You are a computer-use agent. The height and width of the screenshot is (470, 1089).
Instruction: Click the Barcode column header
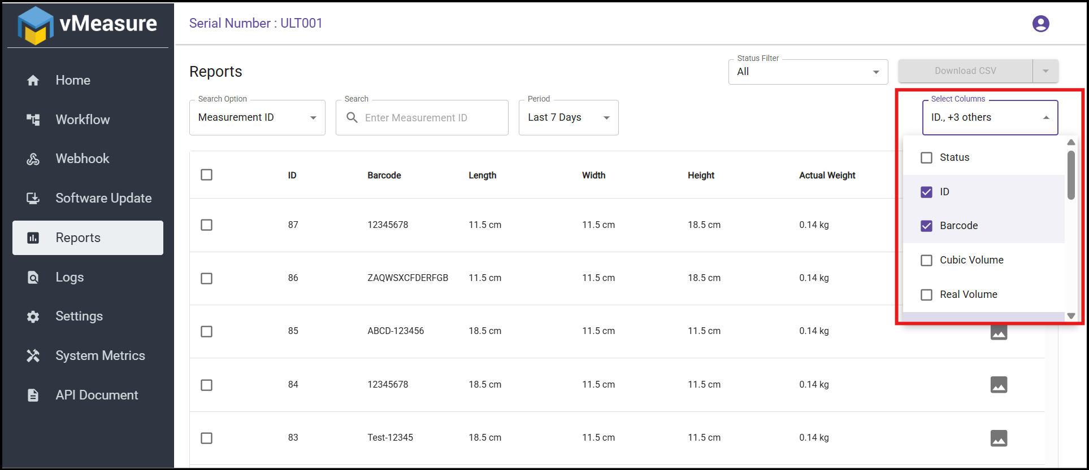(x=384, y=175)
